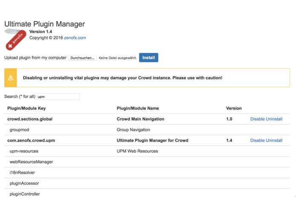Click the Upload plugin from my computer label
Image resolution: width=296 pixels, height=210 pixels.
pos(35,58)
